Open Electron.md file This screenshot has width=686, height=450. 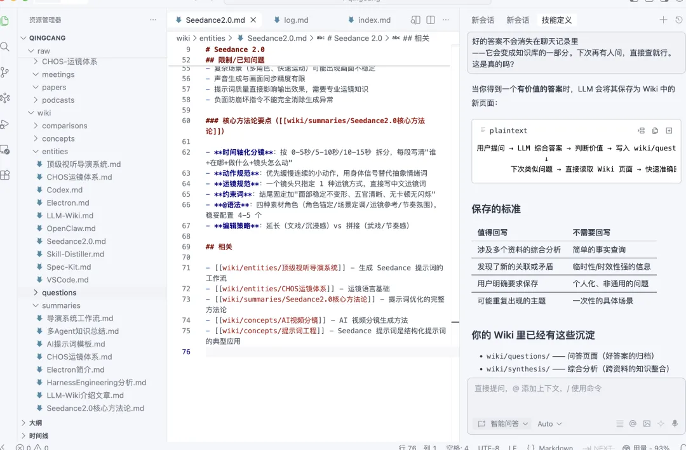(x=68, y=203)
